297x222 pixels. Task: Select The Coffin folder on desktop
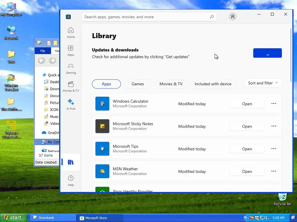point(11,104)
